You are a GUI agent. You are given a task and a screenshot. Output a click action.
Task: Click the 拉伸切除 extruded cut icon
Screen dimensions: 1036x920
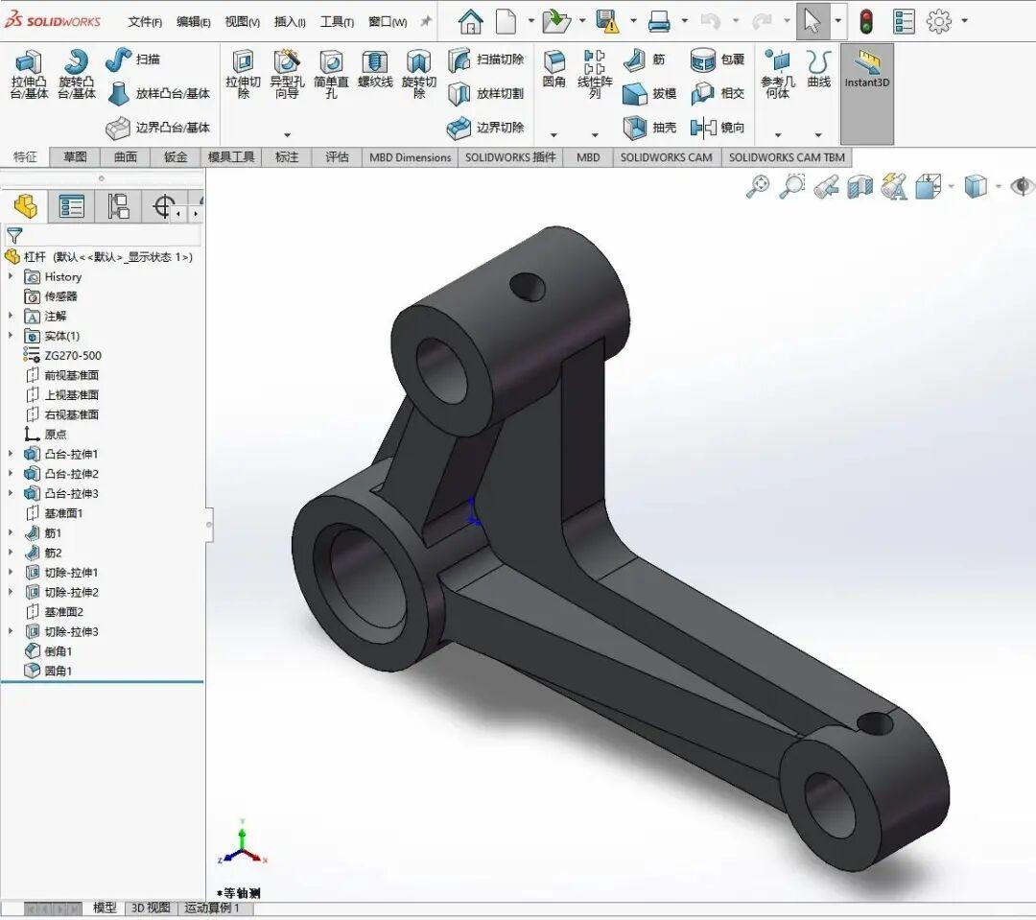[x=243, y=65]
